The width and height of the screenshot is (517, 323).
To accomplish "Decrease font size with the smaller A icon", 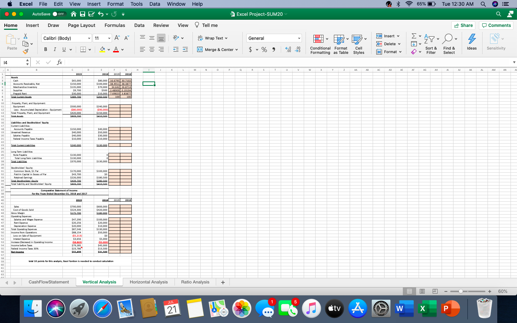I will click(x=126, y=38).
